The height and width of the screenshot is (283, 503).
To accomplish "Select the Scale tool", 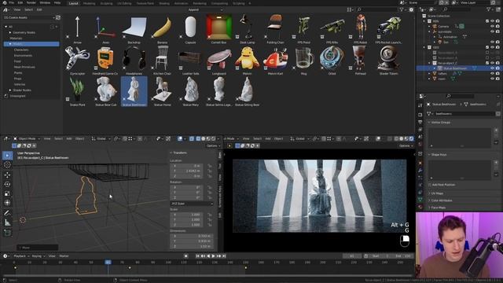I will (7, 193).
